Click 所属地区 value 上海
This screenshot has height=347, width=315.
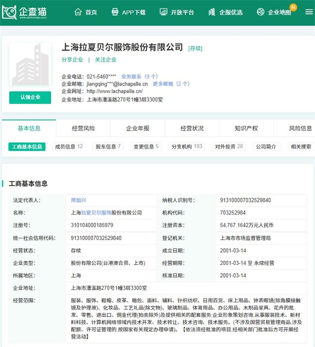coord(76,275)
